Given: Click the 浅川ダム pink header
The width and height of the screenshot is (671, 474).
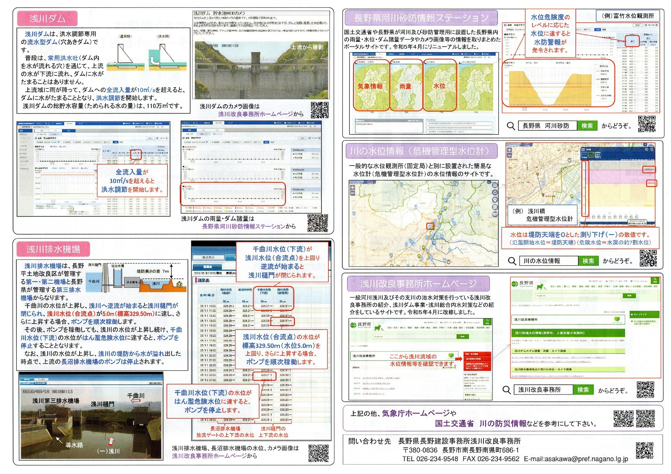Looking at the screenshot, I should [x=47, y=19].
